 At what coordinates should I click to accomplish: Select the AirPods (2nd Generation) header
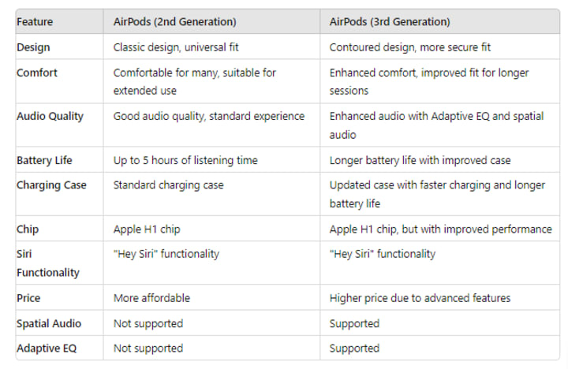[174, 22]
